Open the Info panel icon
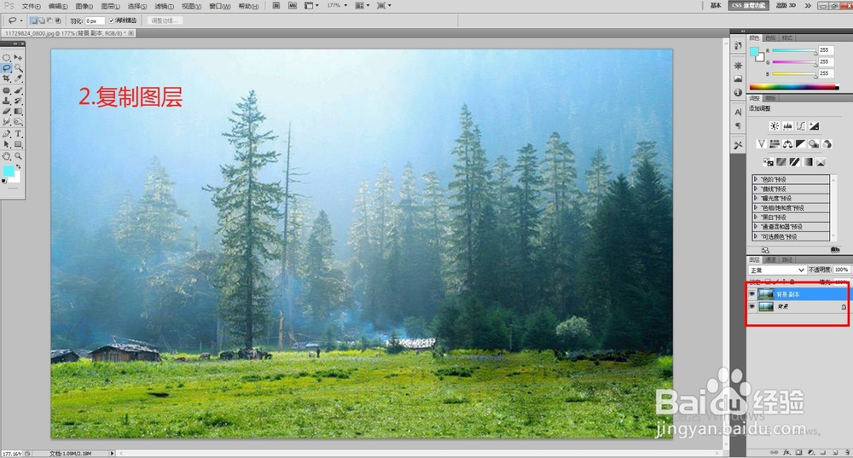 tap(738, 92)
